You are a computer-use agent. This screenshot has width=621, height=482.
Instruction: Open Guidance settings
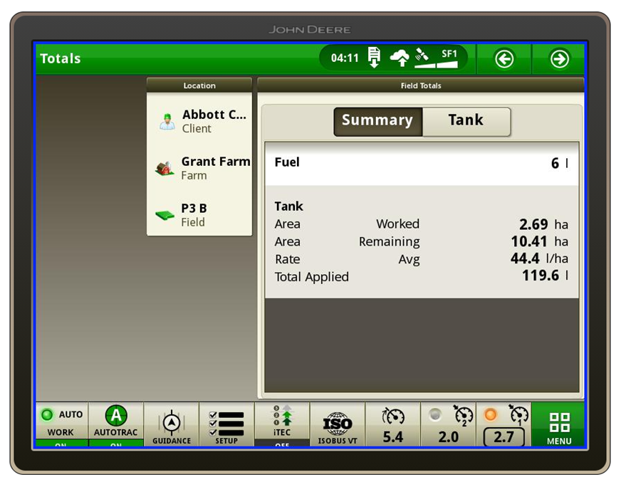(172, 424)
